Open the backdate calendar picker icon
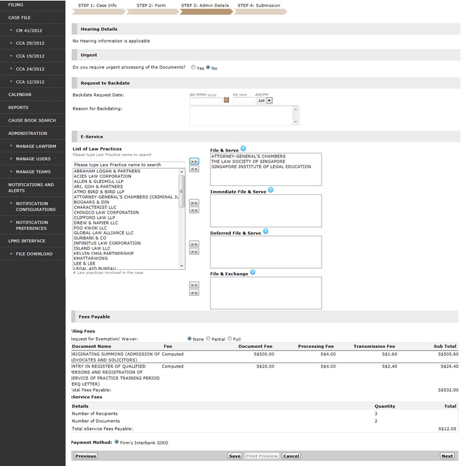Viewport: 466px width, 466px height. tap(227, 100)
